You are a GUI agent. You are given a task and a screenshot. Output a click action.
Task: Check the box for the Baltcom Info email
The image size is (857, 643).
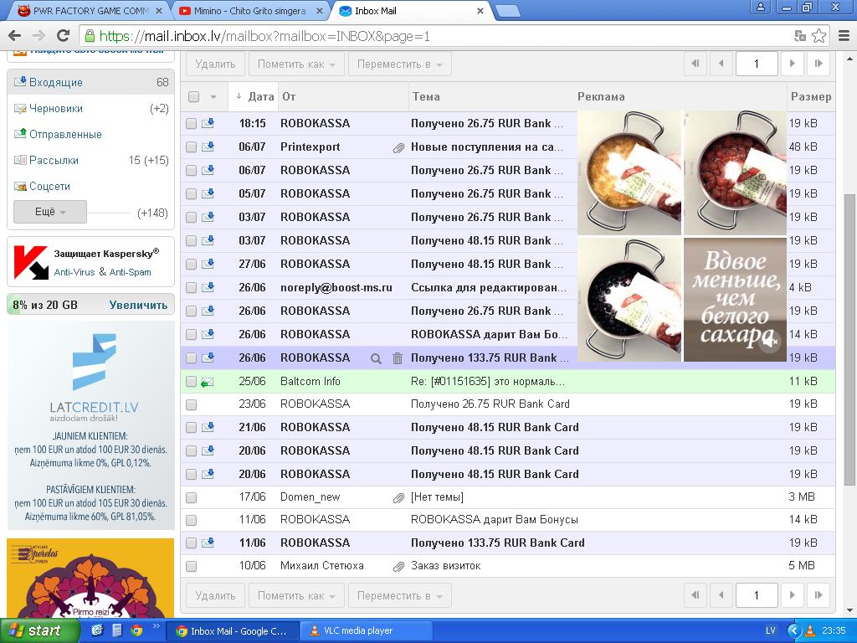click(x=191, y=382)
